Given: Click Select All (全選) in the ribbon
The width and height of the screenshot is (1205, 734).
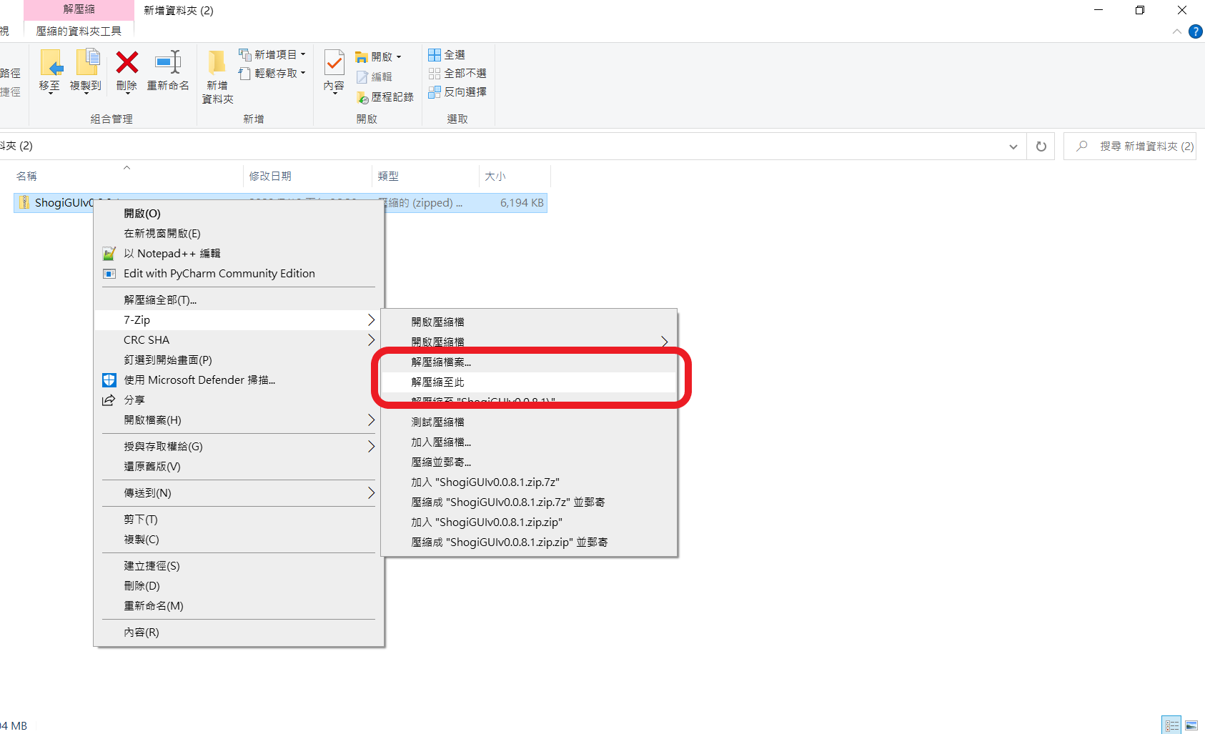Looking at the screenshot, I should point(447,54).
